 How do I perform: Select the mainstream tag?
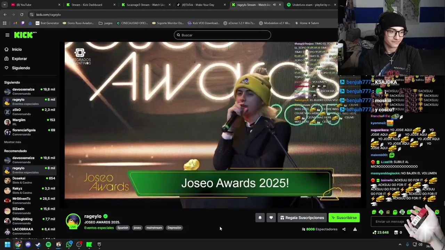[154, 228]
